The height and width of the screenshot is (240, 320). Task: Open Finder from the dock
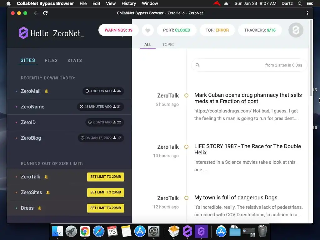pyautogui.click(x=57, y=232)
